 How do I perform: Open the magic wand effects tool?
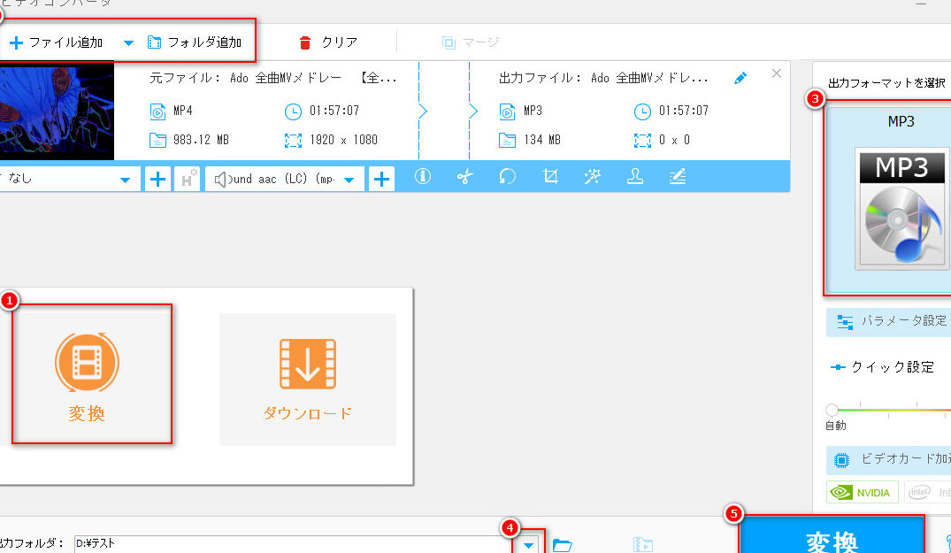click(593, 176)
